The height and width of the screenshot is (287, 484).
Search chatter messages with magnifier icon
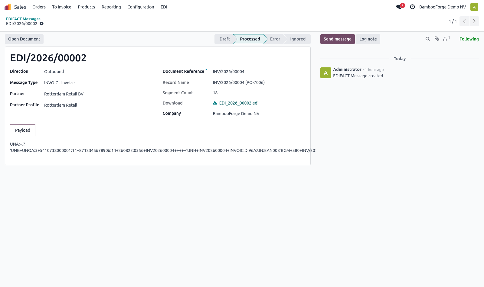point(428,39)
